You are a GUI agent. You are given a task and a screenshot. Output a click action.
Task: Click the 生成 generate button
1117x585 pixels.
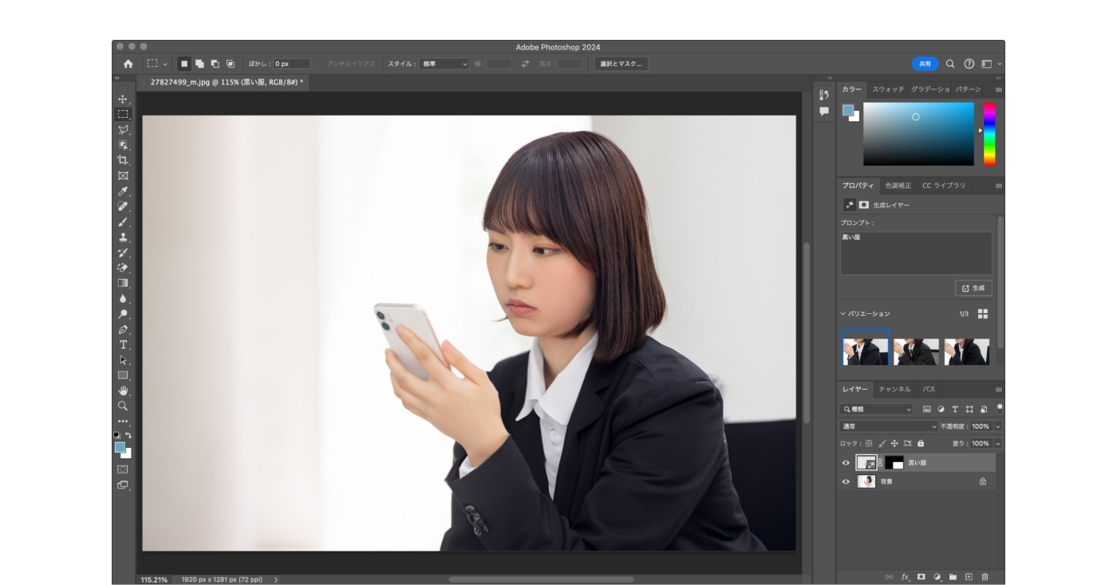(973, 288)
